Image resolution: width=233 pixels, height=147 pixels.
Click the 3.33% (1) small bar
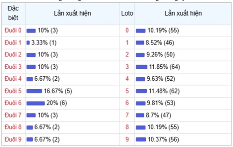coord(28,43)
